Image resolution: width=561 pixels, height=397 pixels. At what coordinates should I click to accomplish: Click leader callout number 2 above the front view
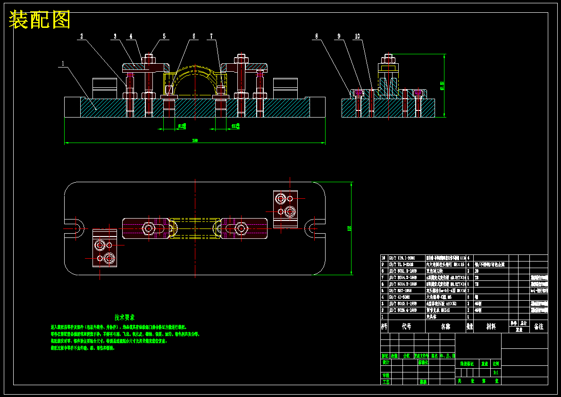coord(81,36)
